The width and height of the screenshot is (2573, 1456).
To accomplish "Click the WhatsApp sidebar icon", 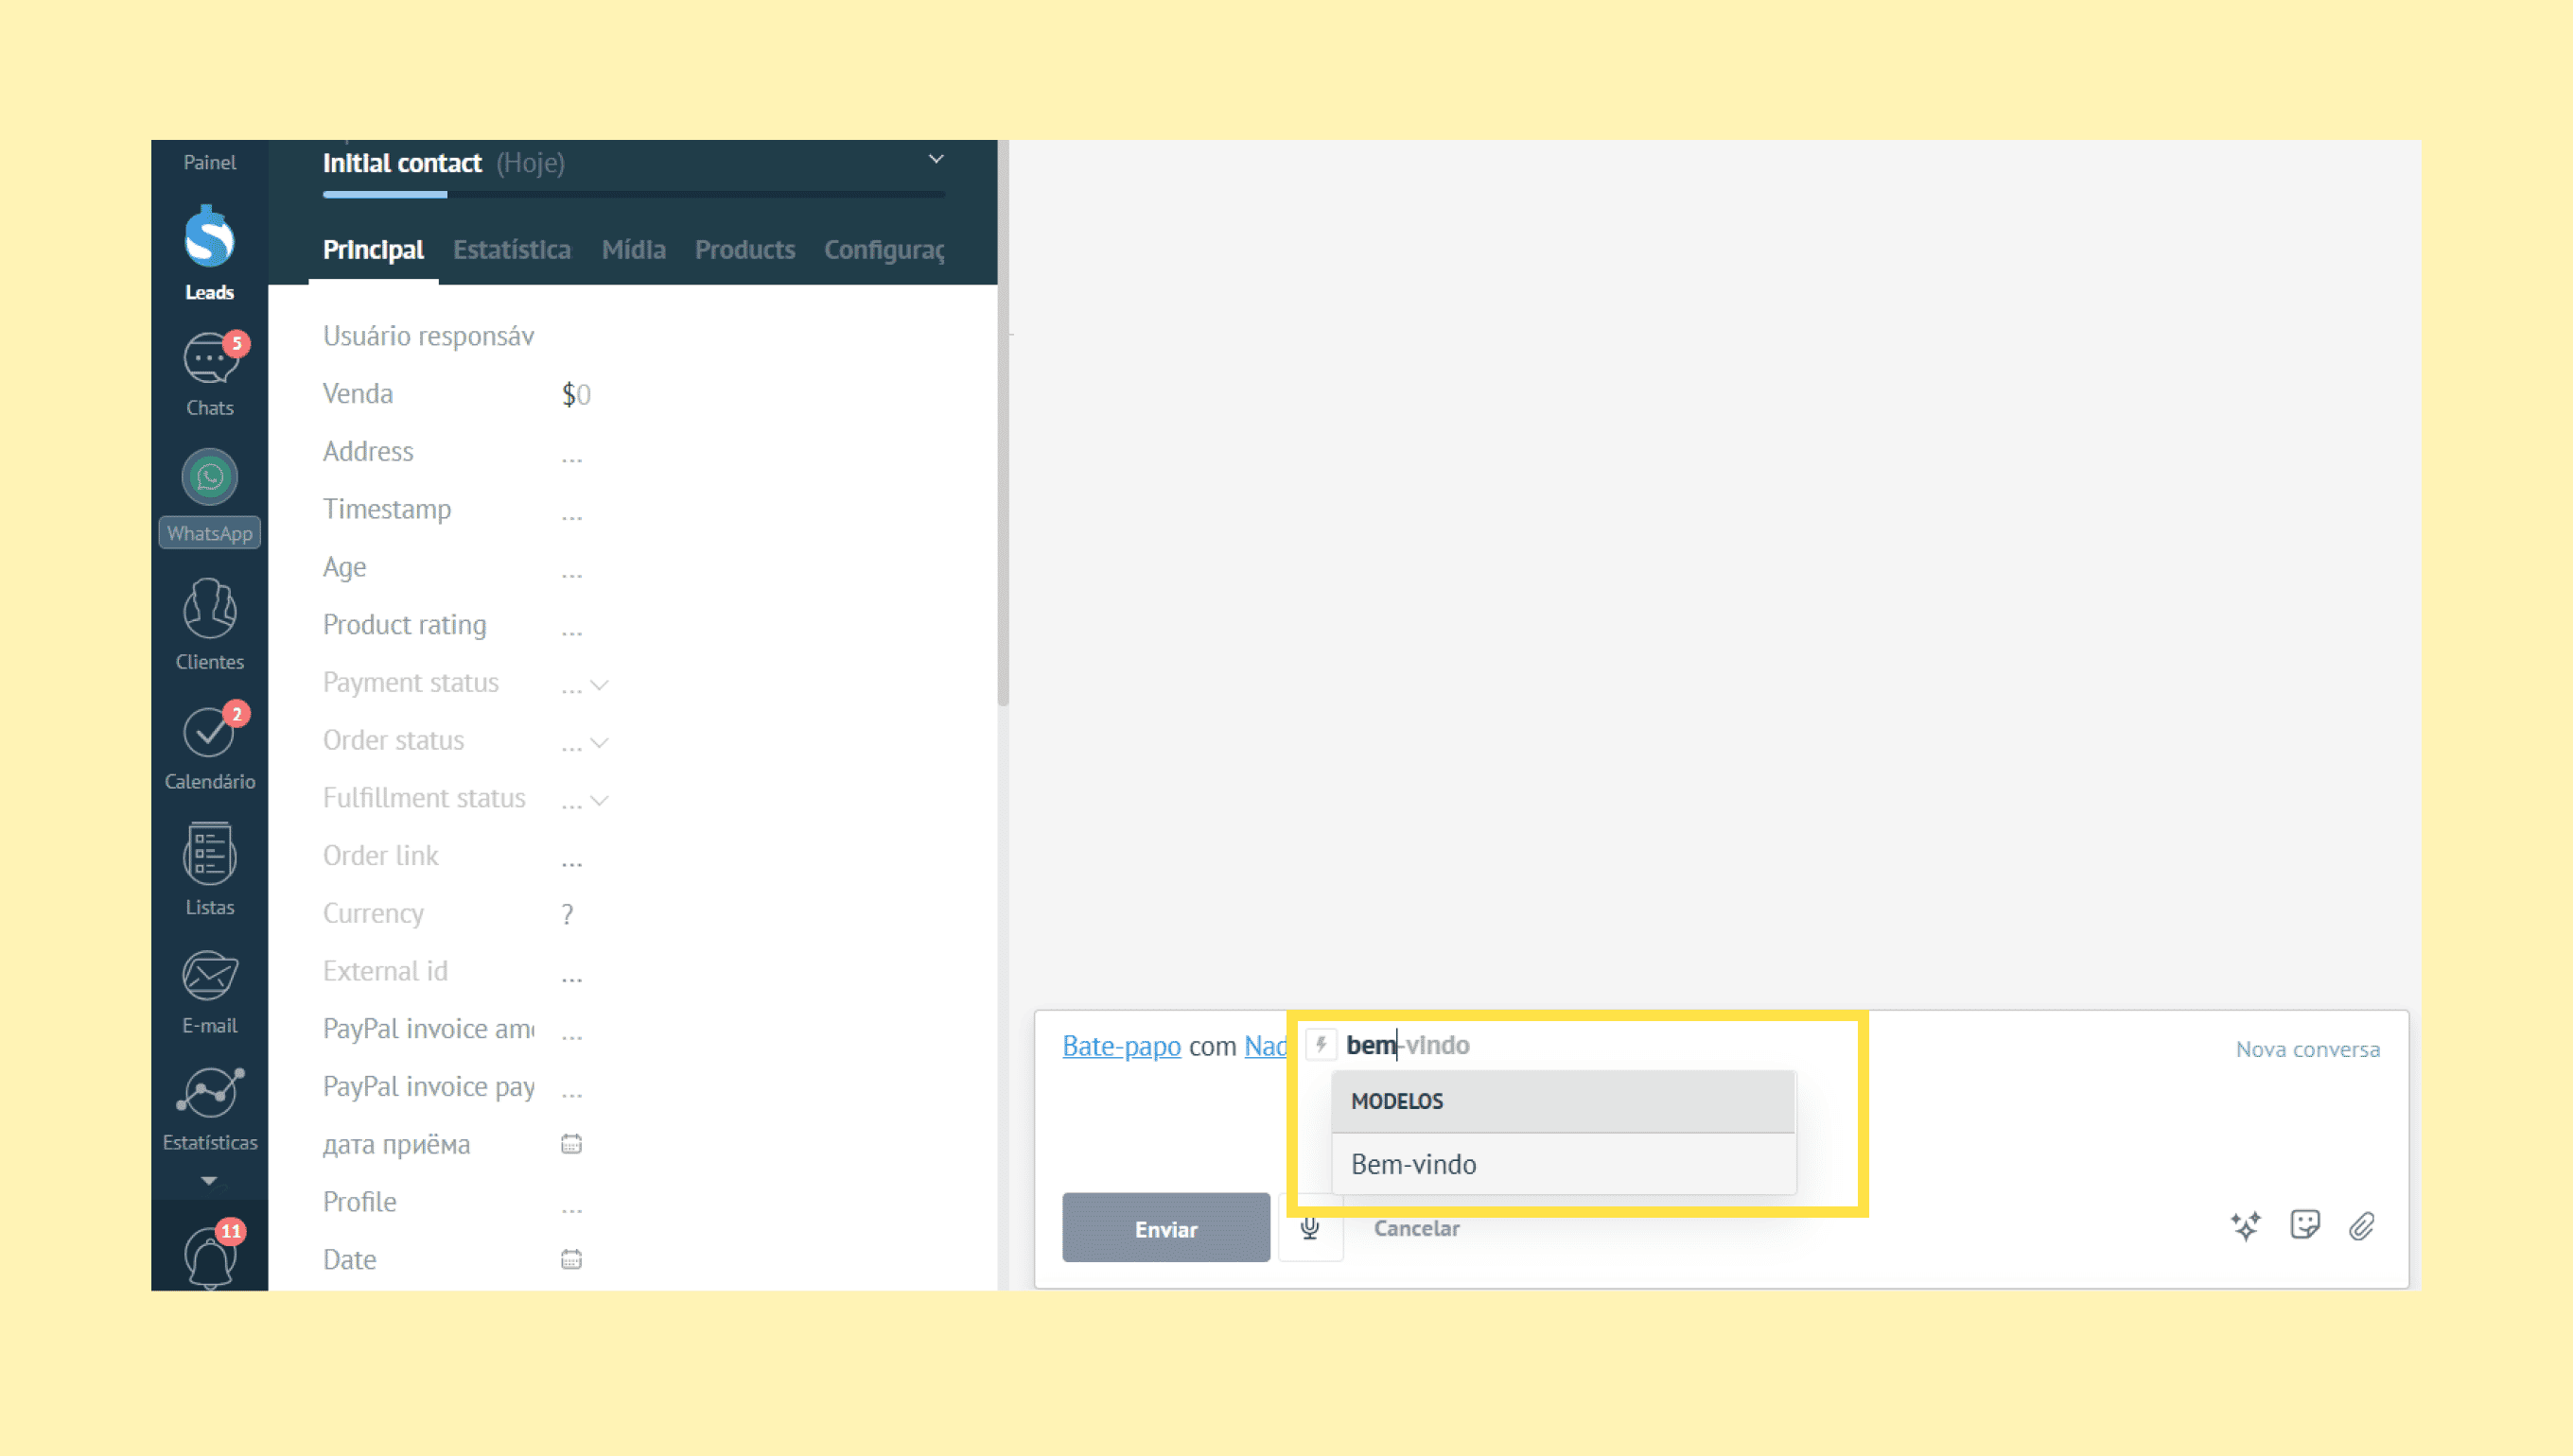I will (209, 478).
